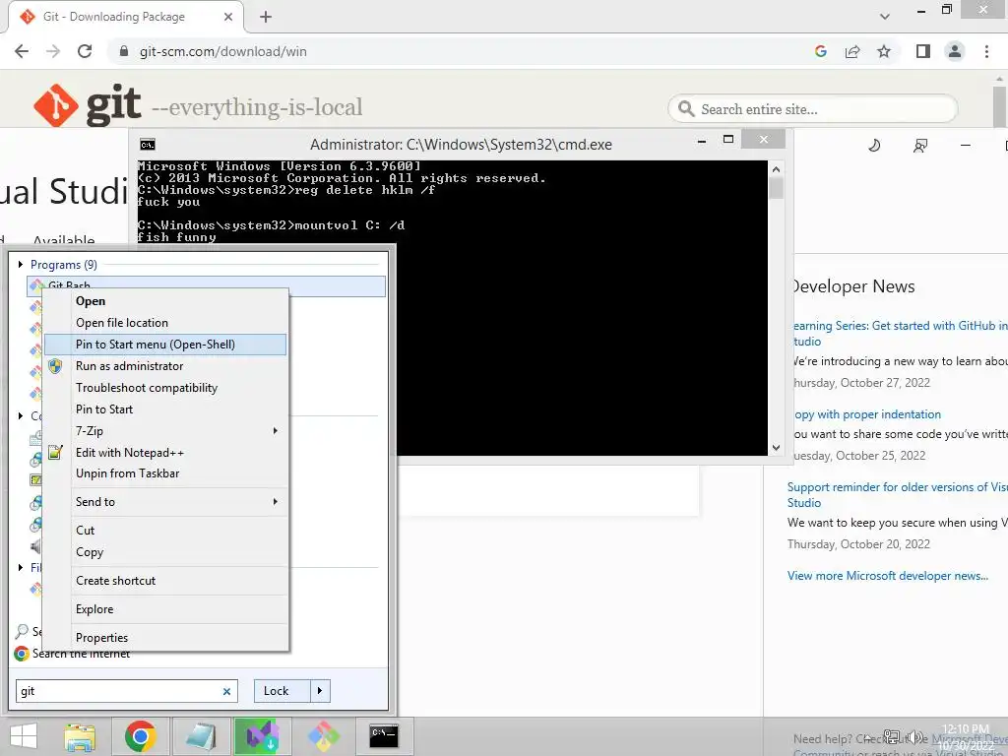Reload the git-scm page
This screenshot has height=756, width=1008.
tap(85, 51)
